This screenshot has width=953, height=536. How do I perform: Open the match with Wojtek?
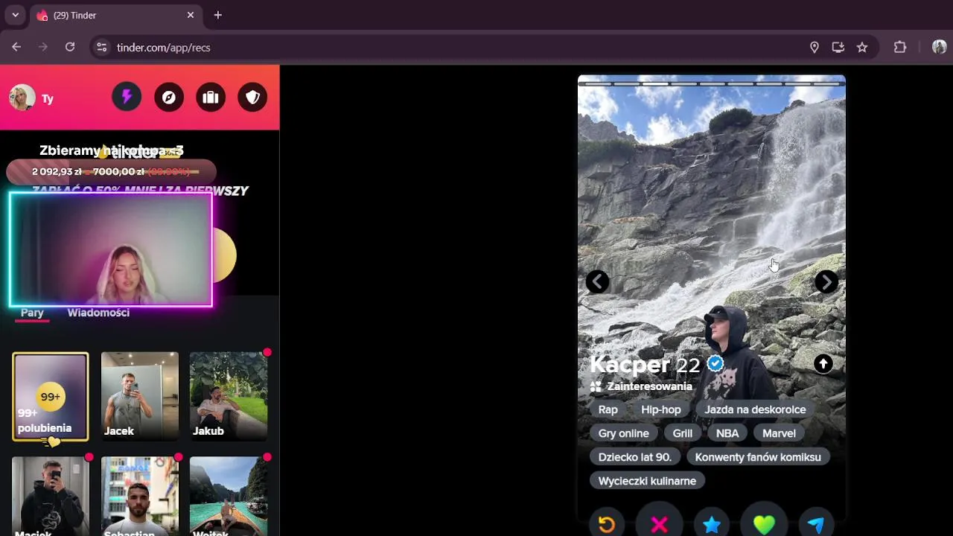point(229,497)
